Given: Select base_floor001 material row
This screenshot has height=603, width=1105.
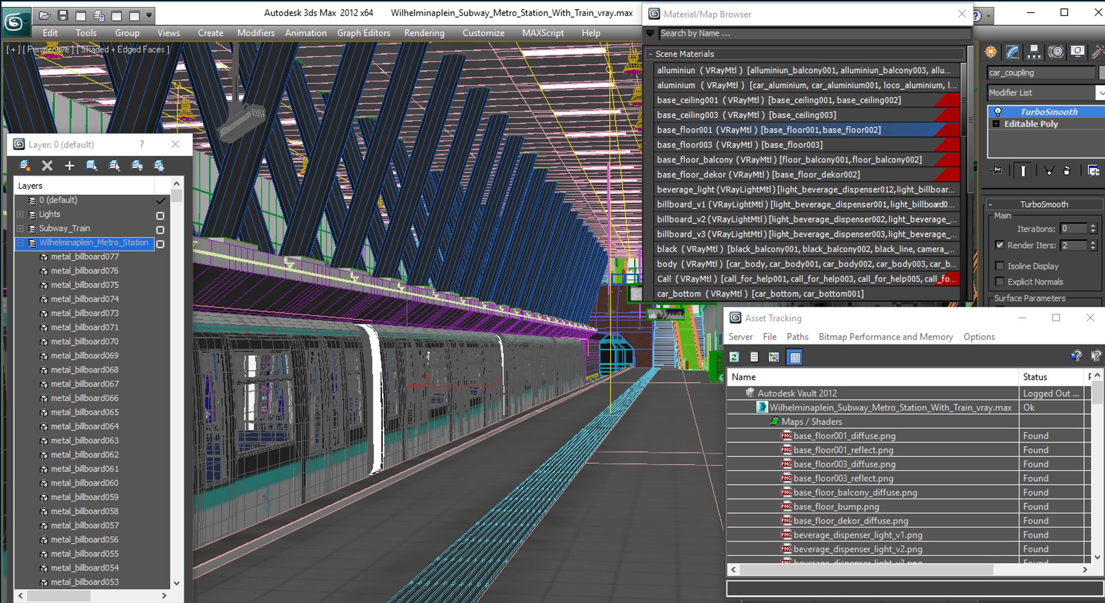Looking at the screenshot, I should [x=807, y=130].
